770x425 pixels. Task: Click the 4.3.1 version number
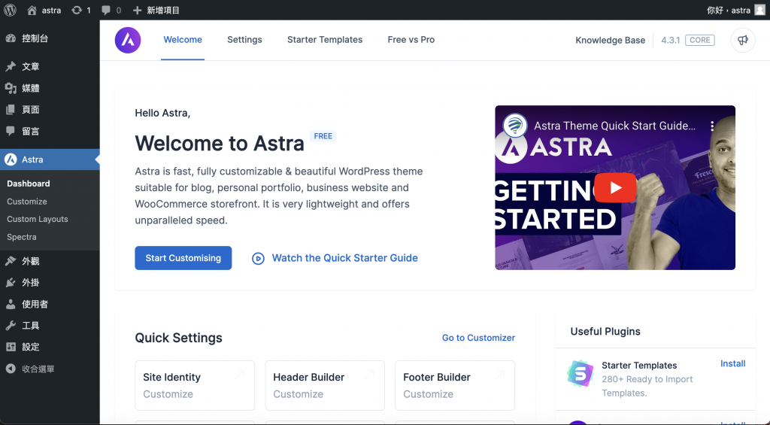coord(670,41)
